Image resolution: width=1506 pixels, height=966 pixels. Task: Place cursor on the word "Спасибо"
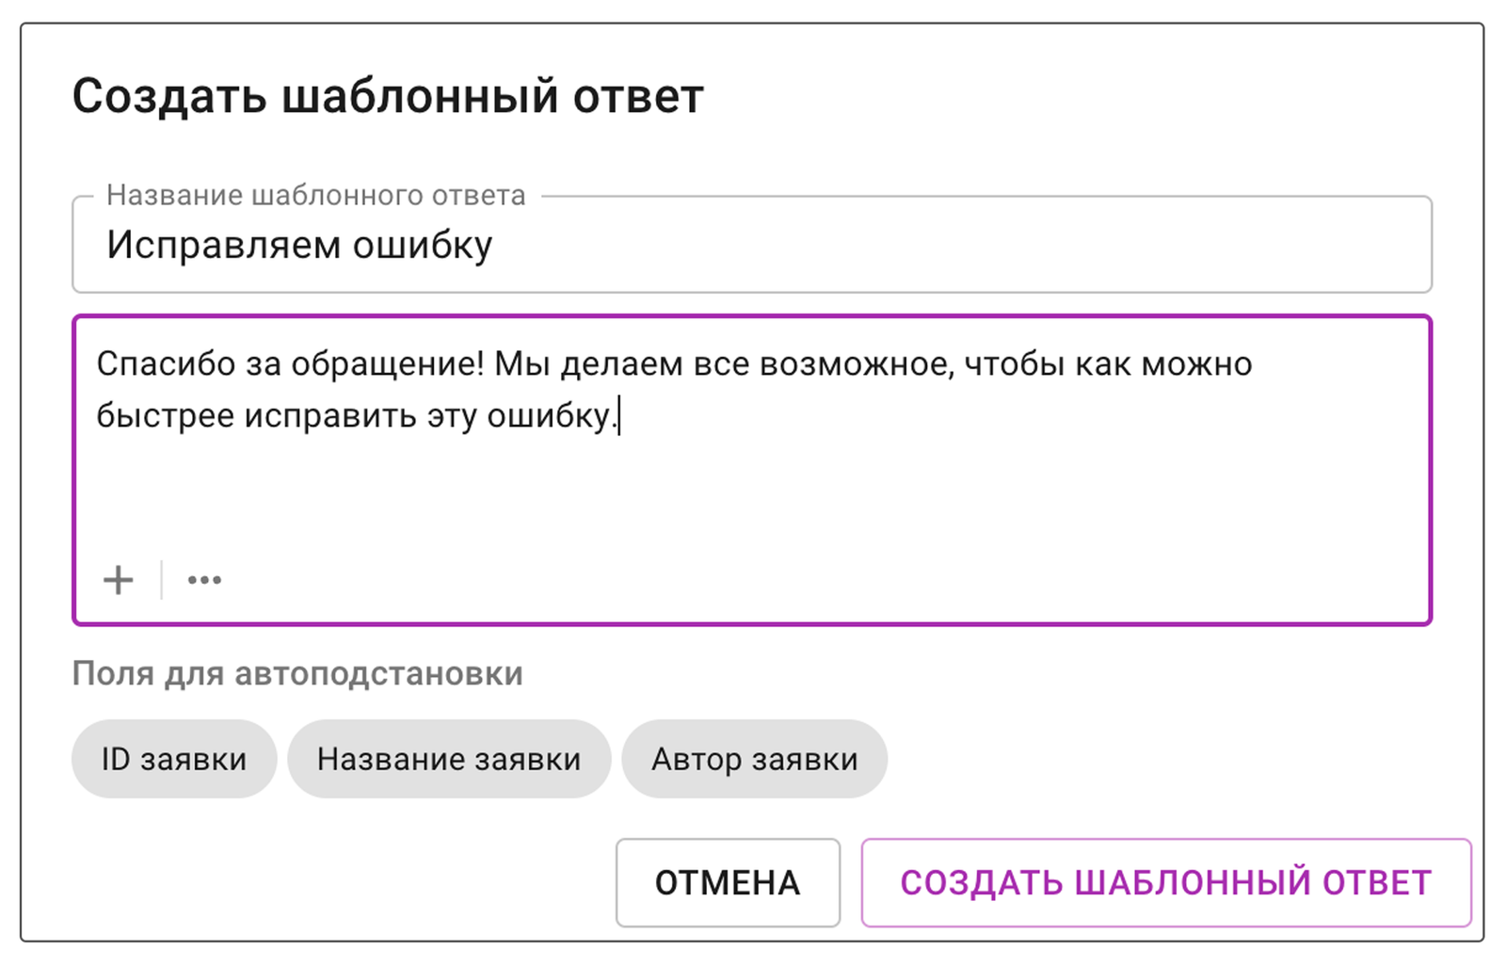166,364
